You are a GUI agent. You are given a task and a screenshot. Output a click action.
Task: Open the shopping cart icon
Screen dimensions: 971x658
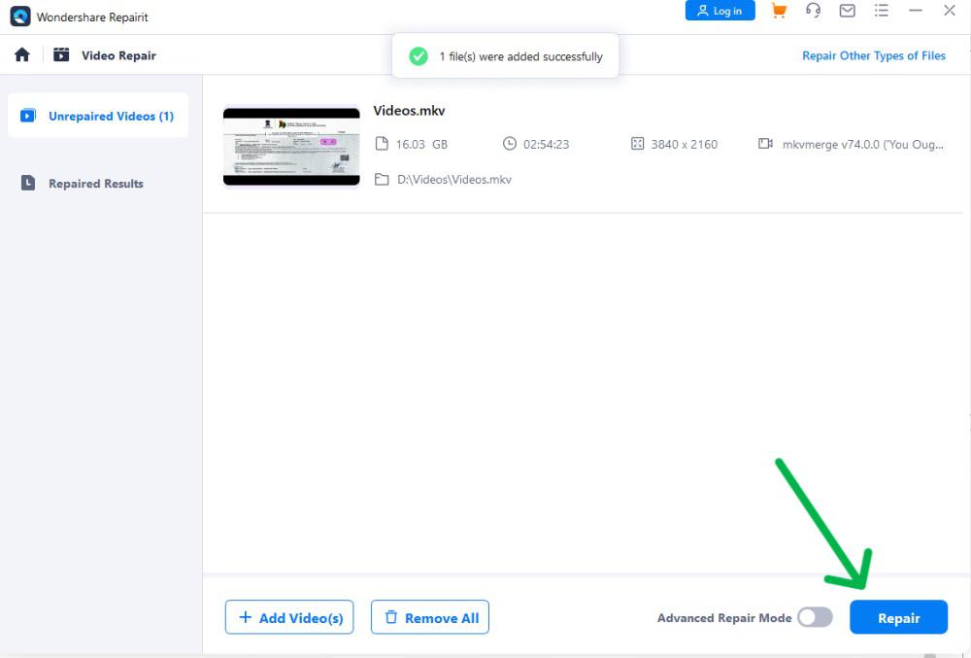click(779, 11)
